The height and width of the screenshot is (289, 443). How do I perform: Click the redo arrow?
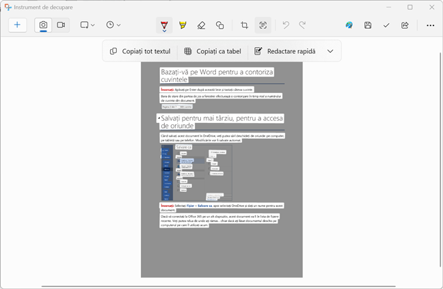point(304,25)
